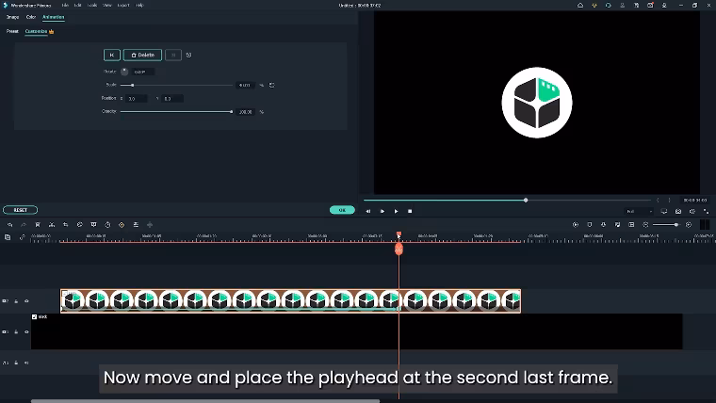Click the Delete clip toolbar icon

tap(38, 224)
